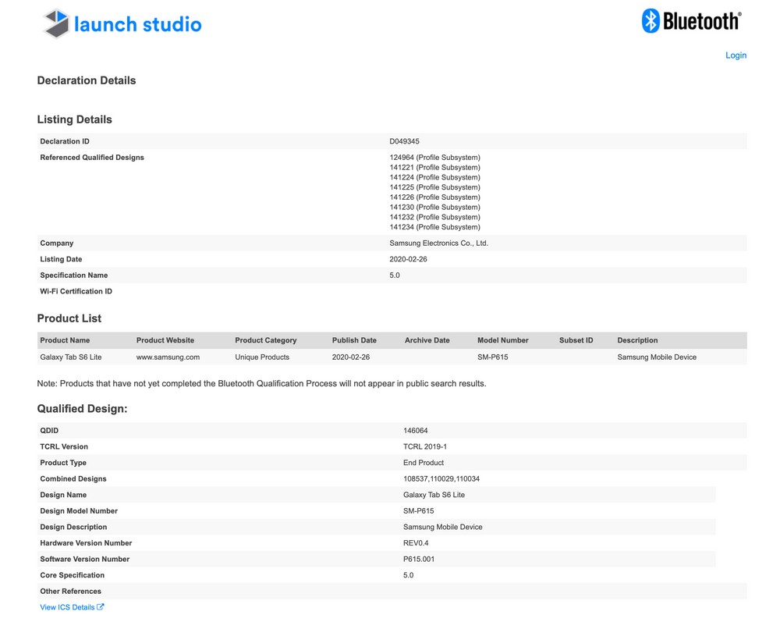Click the launch studio logo
The height and width of the screenshot is (622, 780).
coord(122,24)
